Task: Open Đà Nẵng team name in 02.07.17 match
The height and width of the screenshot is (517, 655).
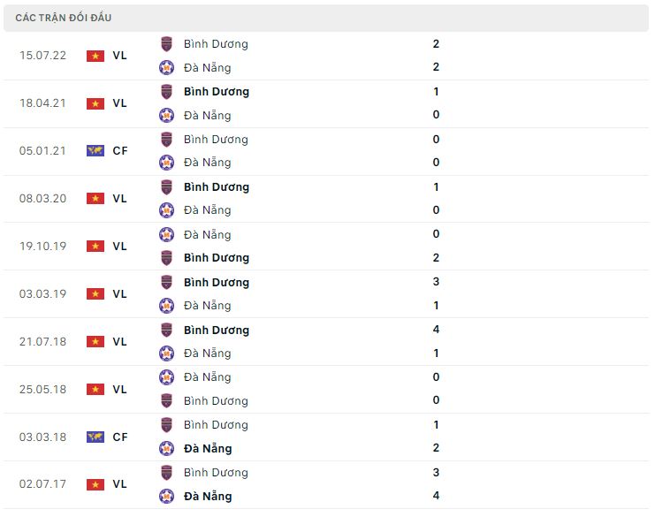Action: pyautogui.click(x=208, y=497)
